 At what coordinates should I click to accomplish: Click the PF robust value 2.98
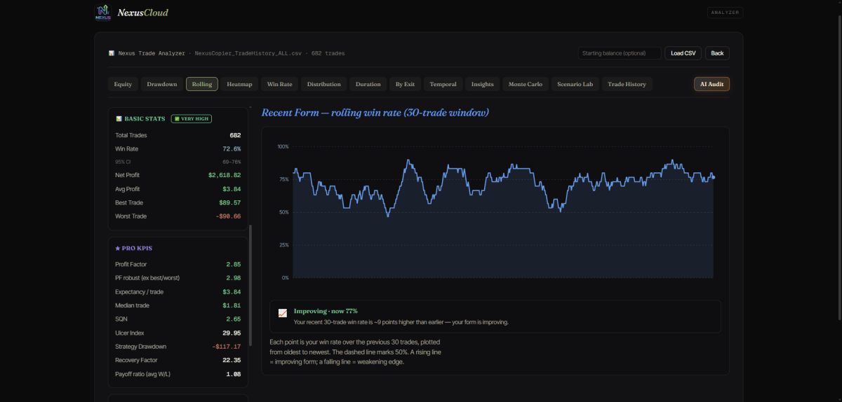click(234, 278)
